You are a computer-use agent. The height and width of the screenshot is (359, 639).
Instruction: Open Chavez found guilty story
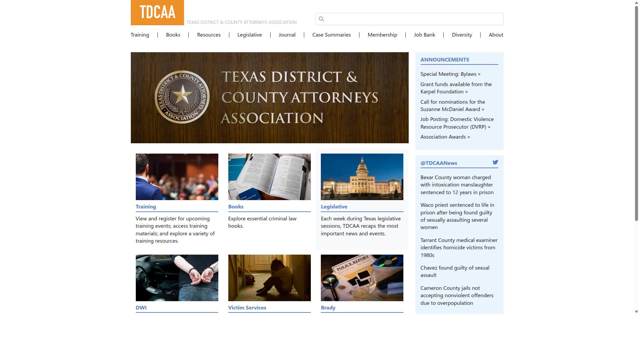[455, 272]
